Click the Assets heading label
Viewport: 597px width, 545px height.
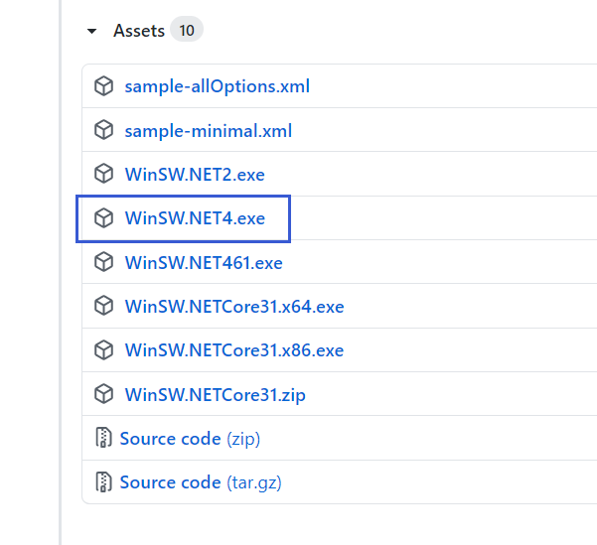tap(139, 31)
